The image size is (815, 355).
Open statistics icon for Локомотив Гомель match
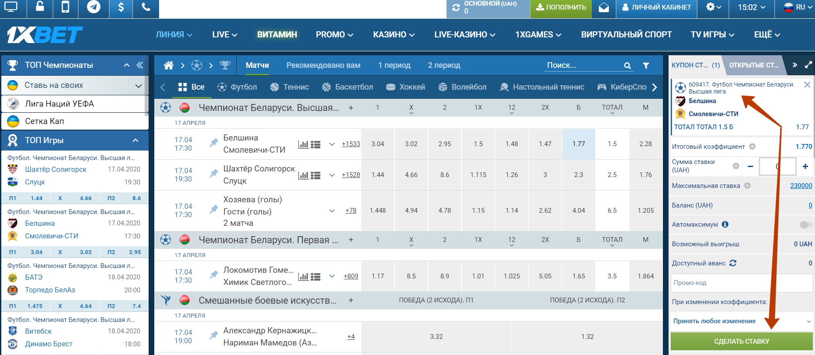pos(303,277)
